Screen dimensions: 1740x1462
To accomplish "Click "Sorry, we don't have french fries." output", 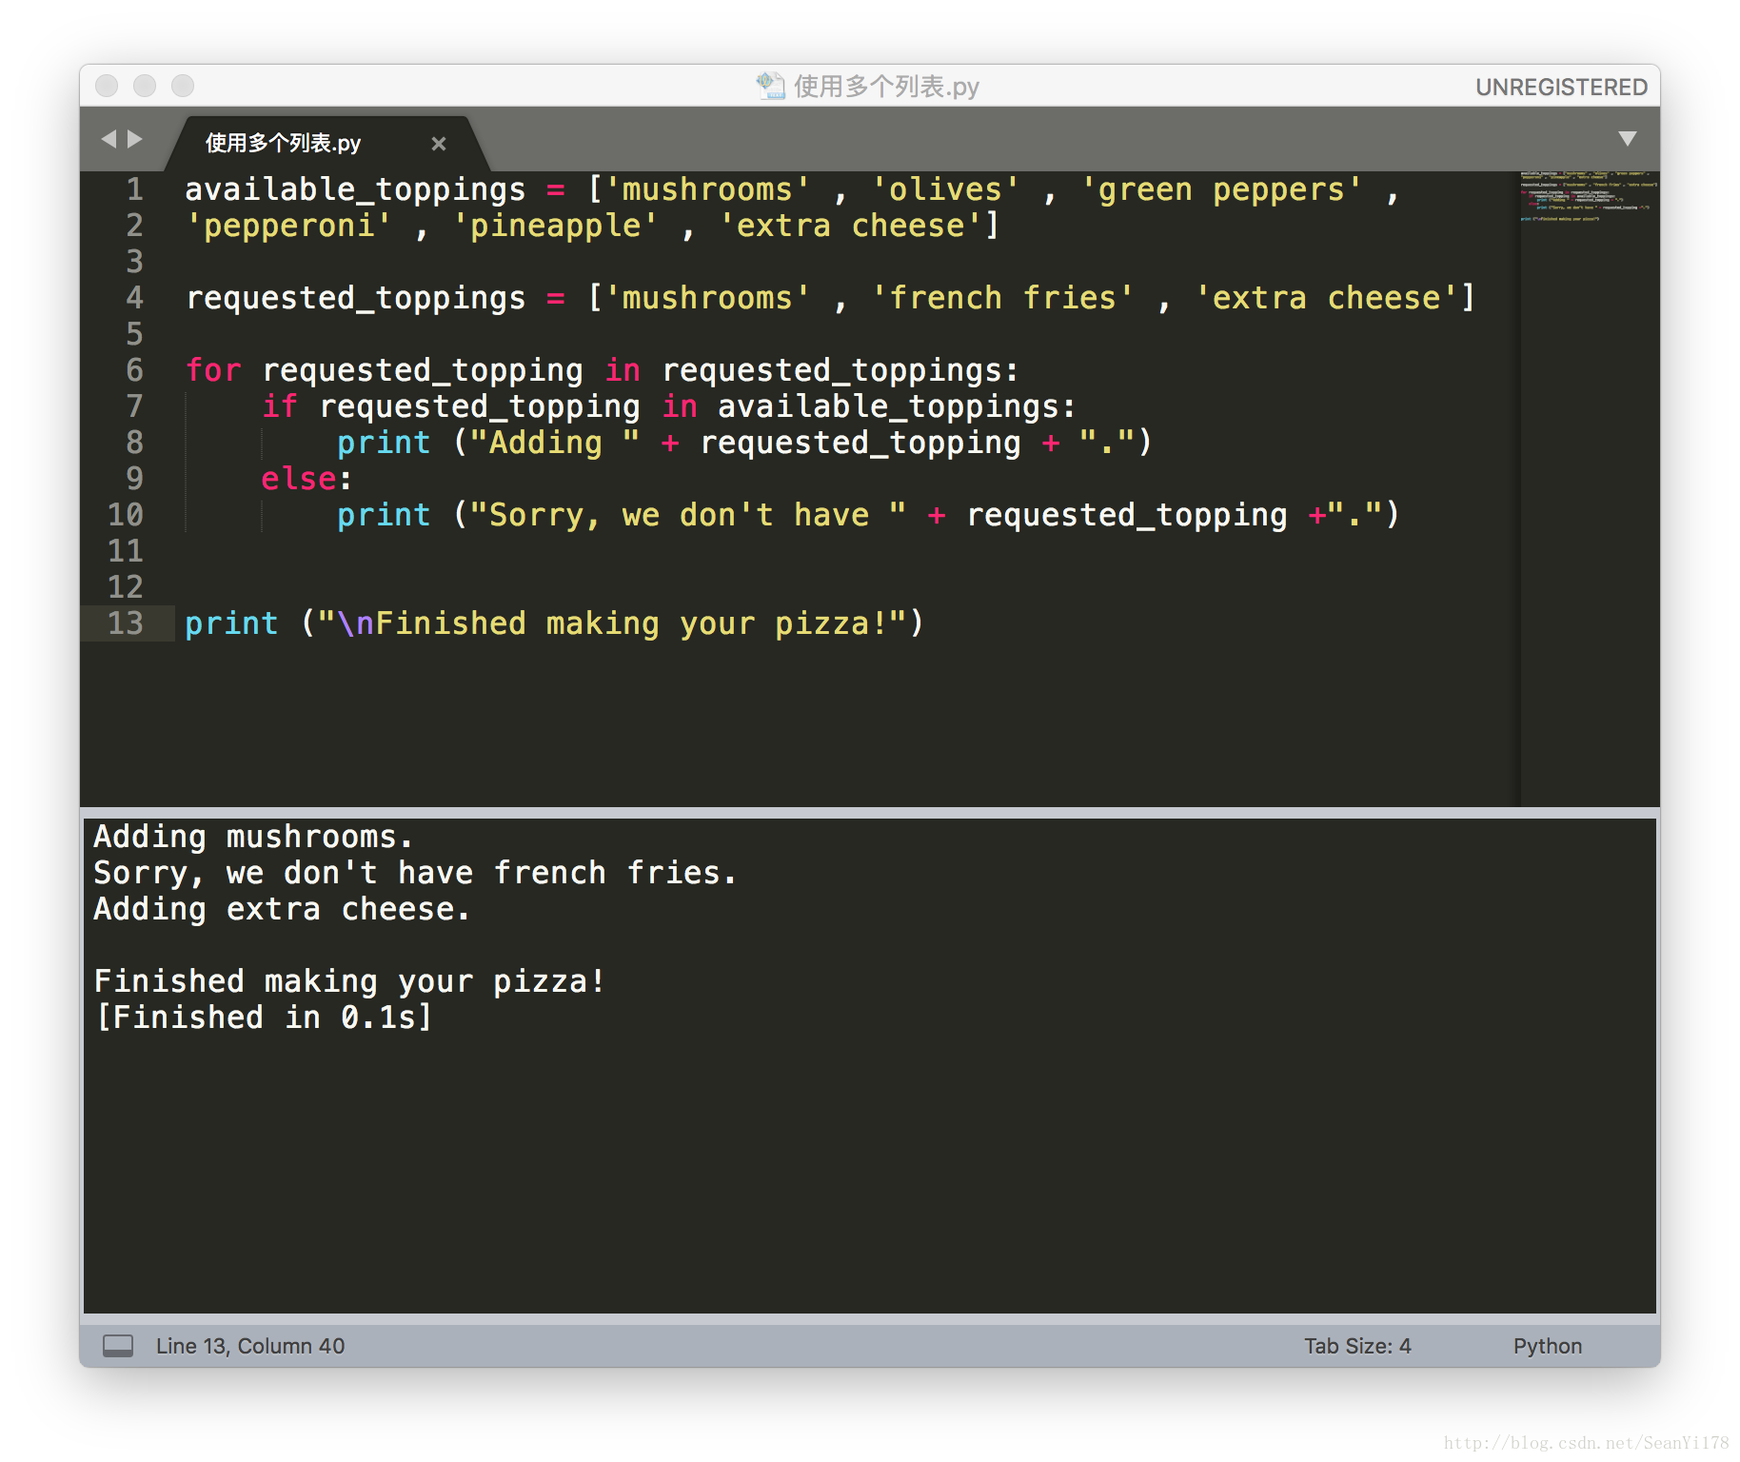I will [x=415, y=873].
